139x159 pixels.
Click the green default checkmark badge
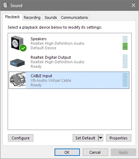tap(23, 48)
